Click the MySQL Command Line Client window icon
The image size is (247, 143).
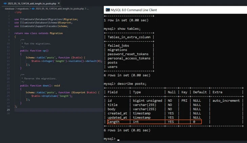108,10
